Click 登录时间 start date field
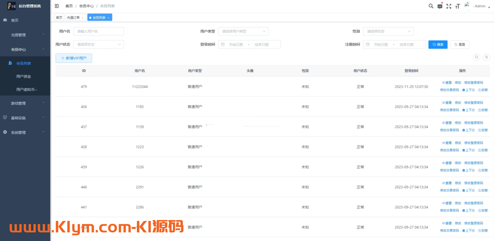494x241 pixels. tap(236, 44)
